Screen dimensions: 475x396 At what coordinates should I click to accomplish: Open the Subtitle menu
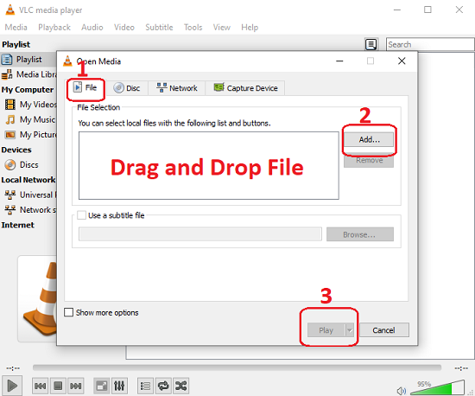click(159, 28)
